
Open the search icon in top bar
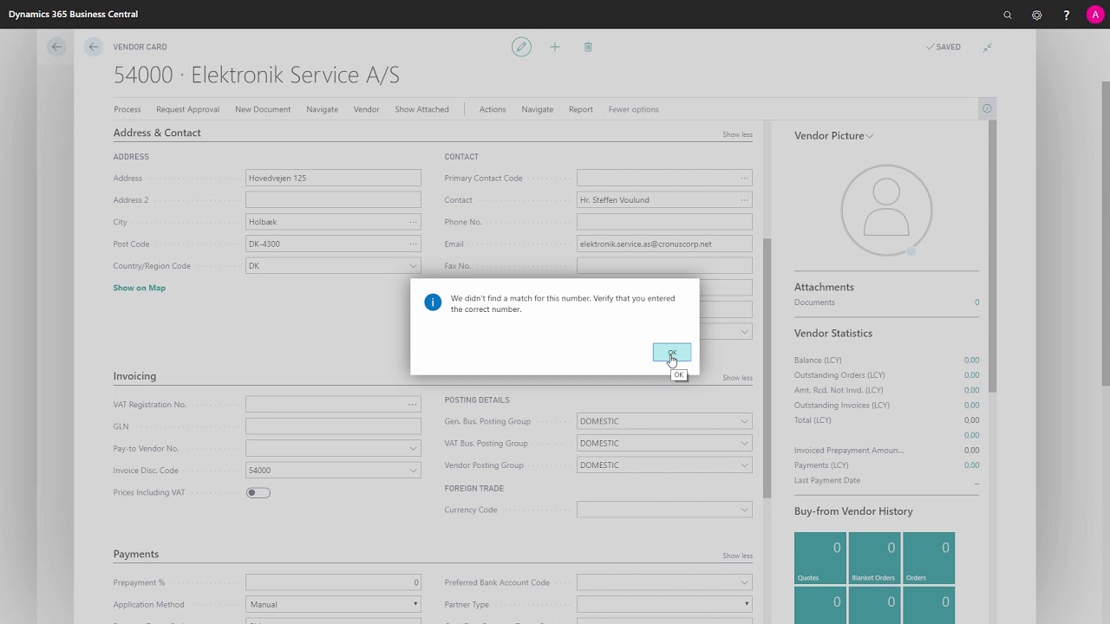(1008, 15)
